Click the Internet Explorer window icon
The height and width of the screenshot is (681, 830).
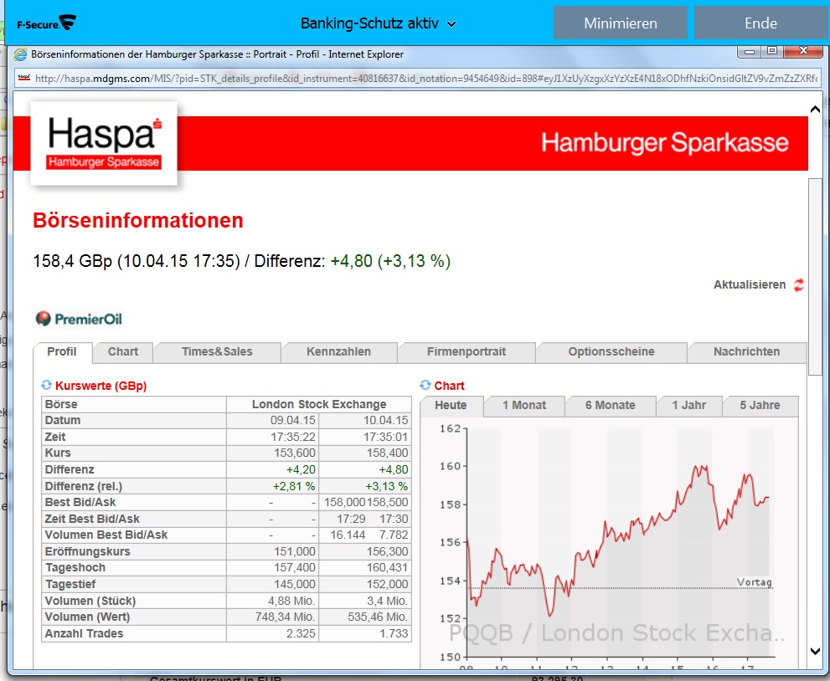coord(21,54)
